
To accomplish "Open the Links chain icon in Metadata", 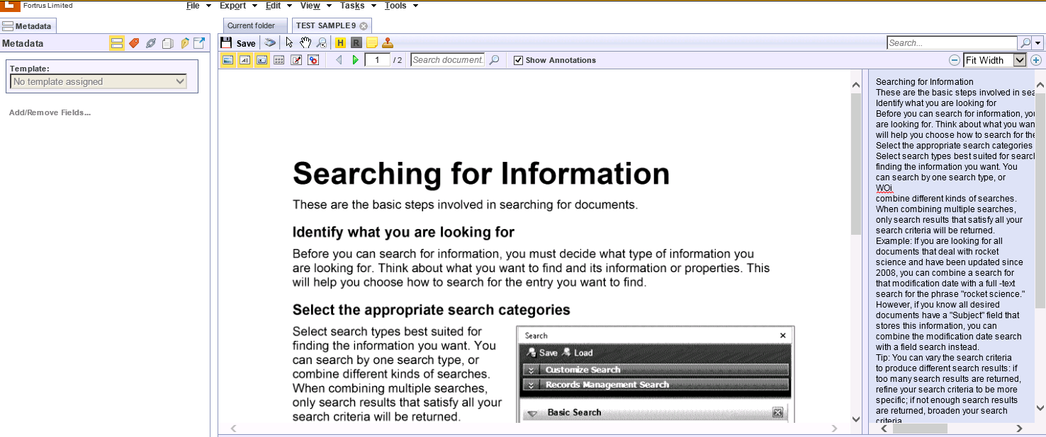I will pyautogui.click(x=150, y=43).
